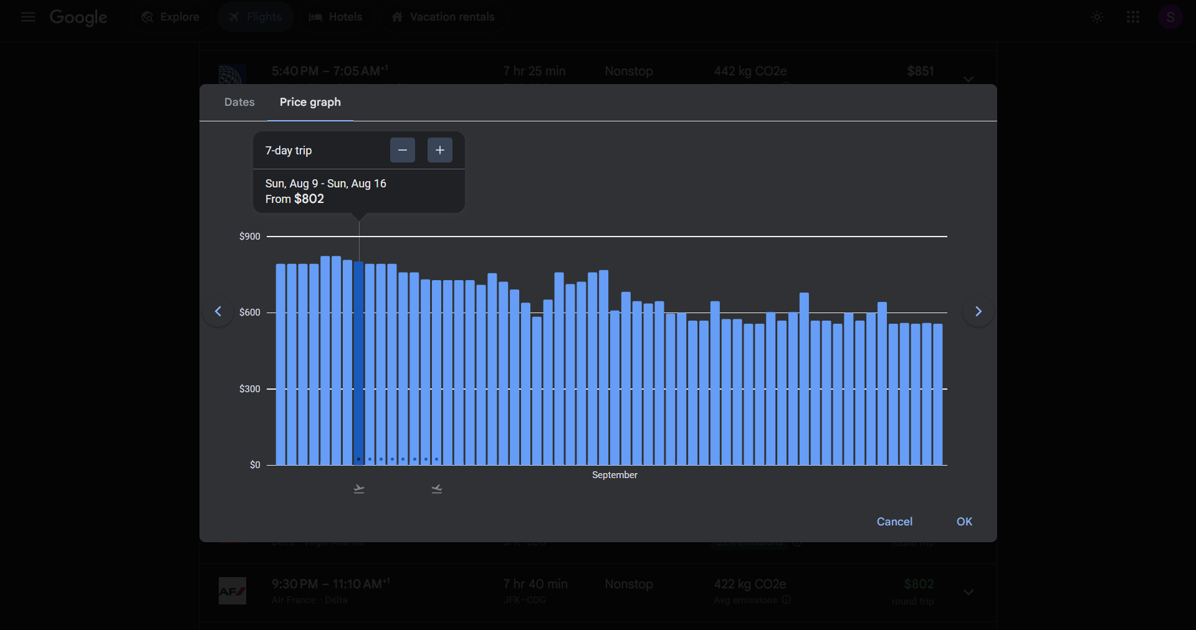The height and width of the screenshot is (630, 1196).
Task: Cancel the price graph dialog
Action: click(894, 522)
